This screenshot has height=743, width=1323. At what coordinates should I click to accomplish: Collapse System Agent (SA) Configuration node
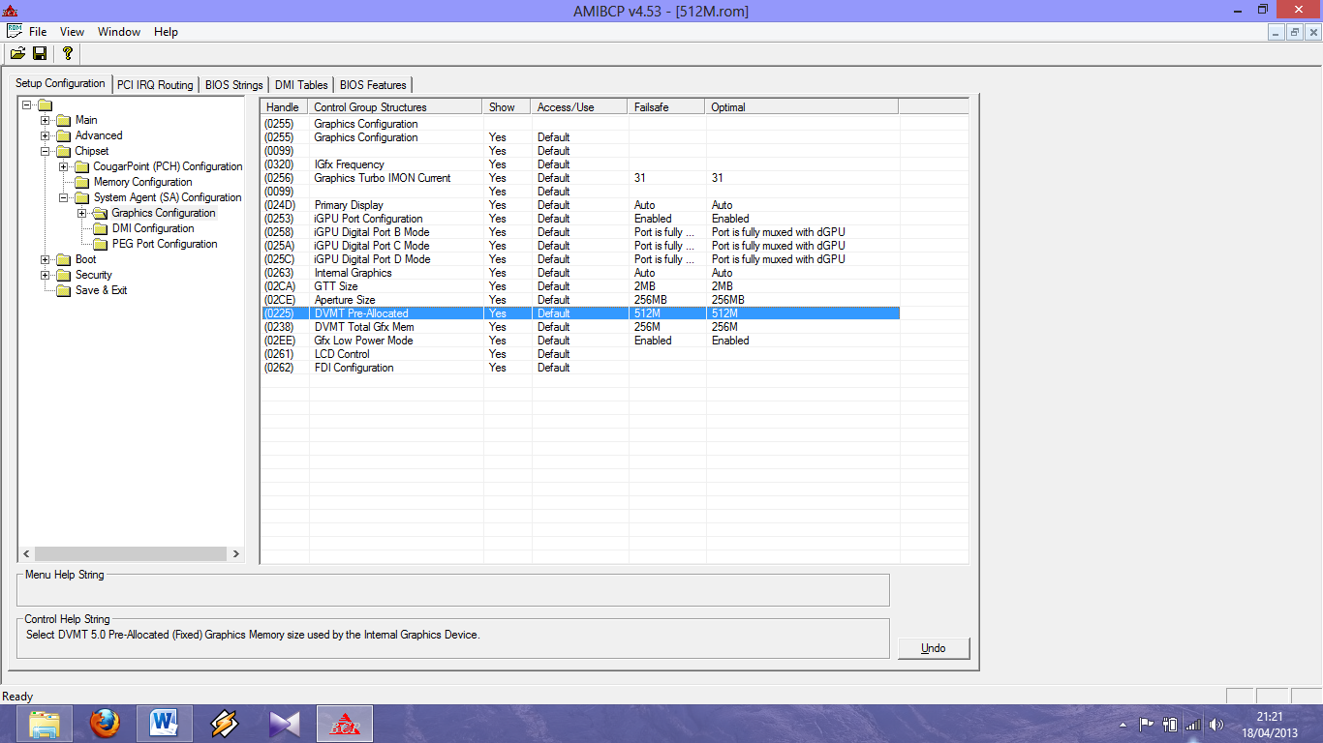pyautogui.click(x=63, y=197)
